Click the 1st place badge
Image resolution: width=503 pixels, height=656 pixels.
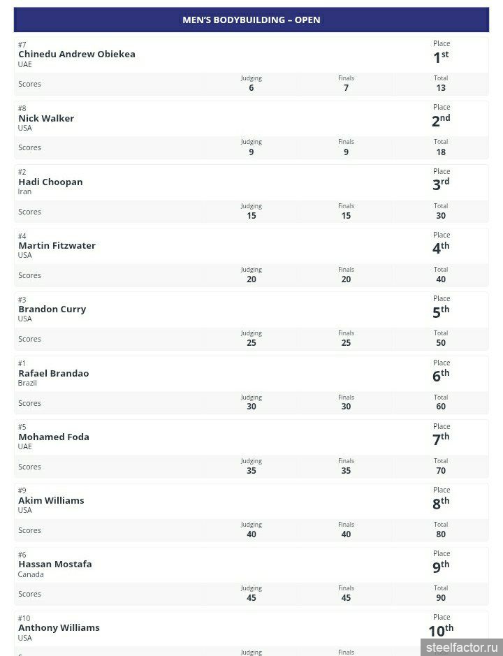(x=441, y=57)
